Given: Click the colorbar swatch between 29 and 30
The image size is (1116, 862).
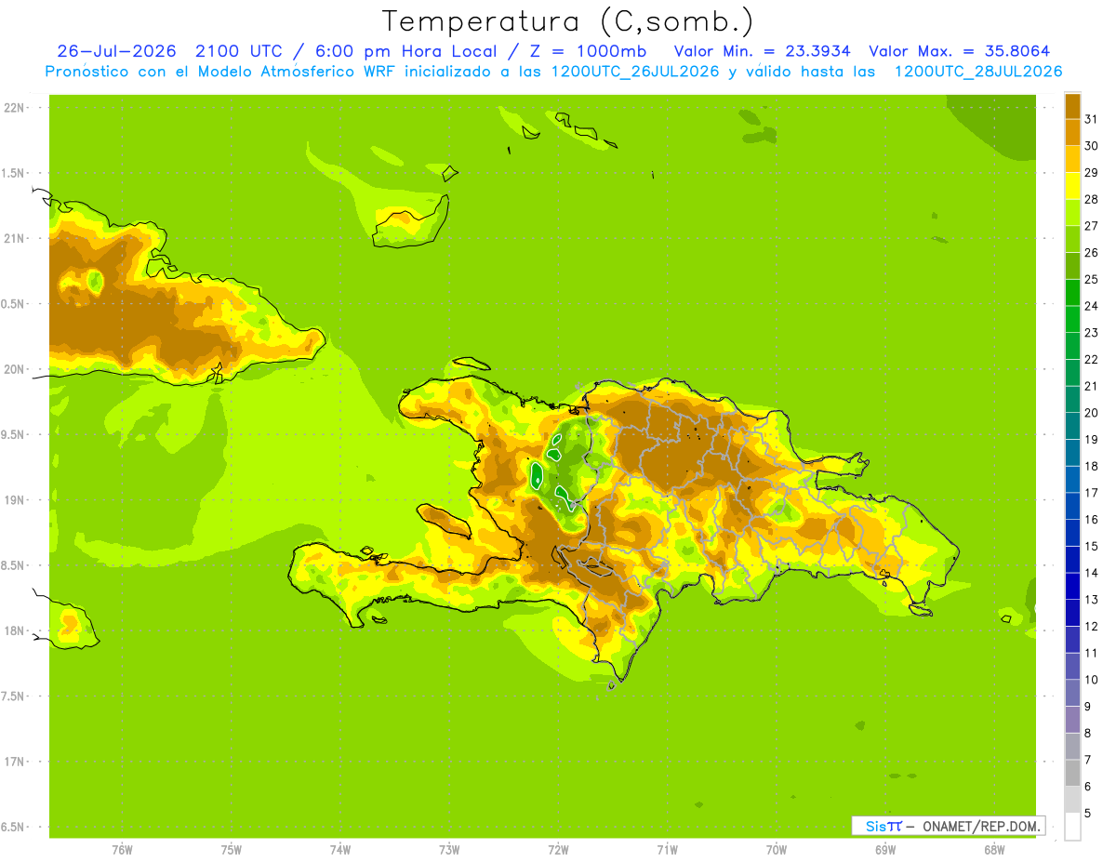Looking at the screenshot, I should pyautogui.click(x=1072, y=159).
